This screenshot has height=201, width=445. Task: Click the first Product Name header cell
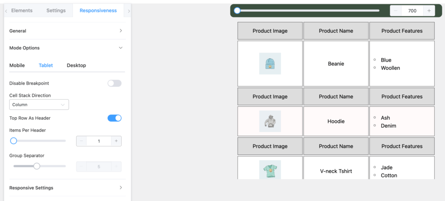[336, 31]
